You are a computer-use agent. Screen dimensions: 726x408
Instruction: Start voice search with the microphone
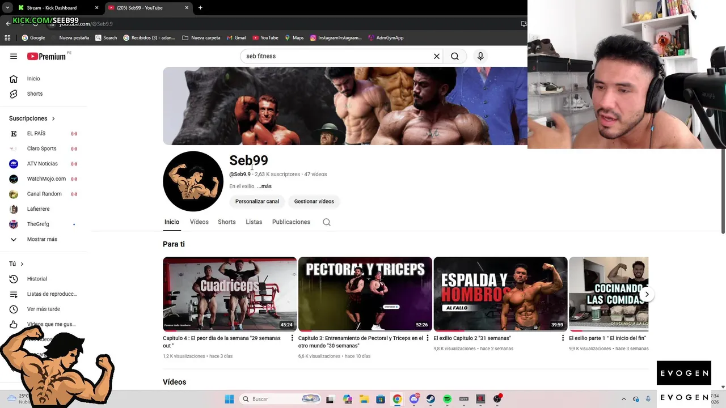point(480,56)
